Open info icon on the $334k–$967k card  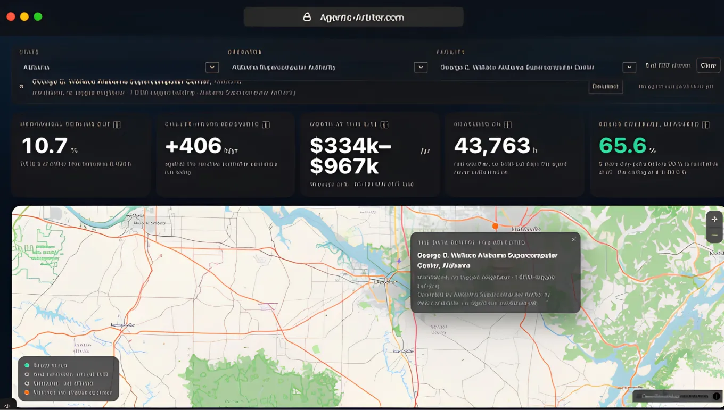click(384, 124)
